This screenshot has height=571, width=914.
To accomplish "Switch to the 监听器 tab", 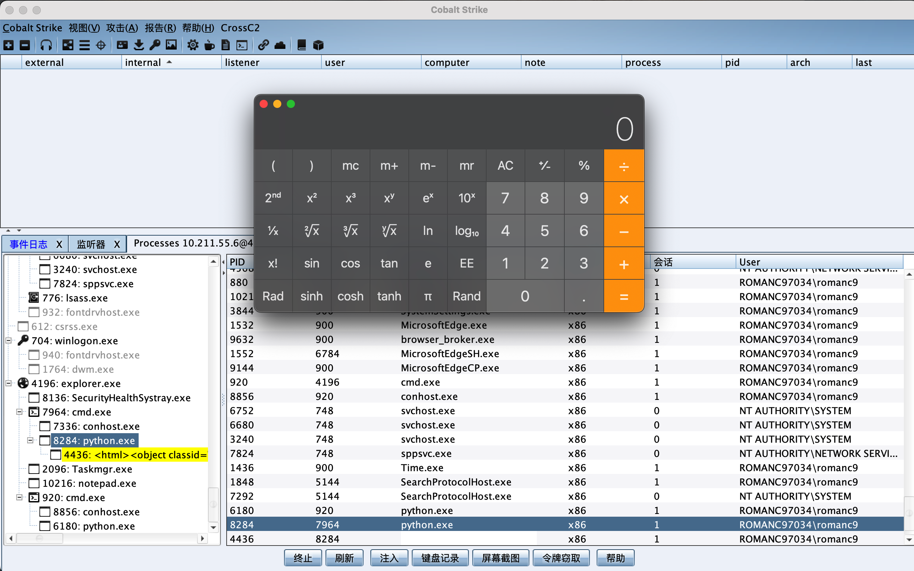I will [x=91, y=244].
